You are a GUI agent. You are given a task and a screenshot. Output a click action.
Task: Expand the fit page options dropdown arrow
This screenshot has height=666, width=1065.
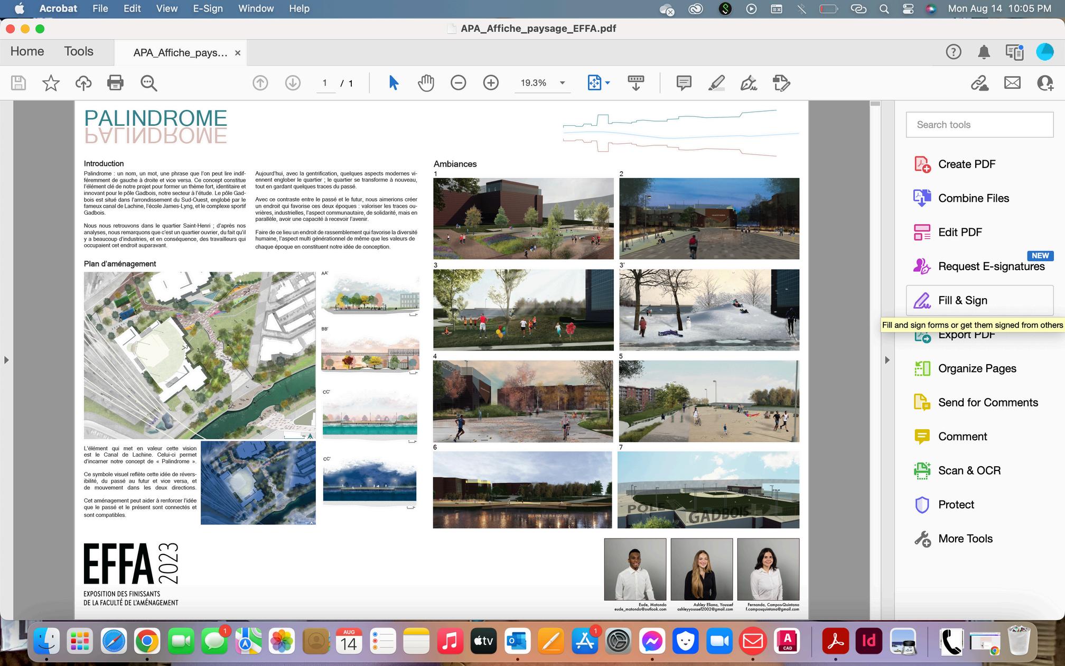click(x=608, y=83)
